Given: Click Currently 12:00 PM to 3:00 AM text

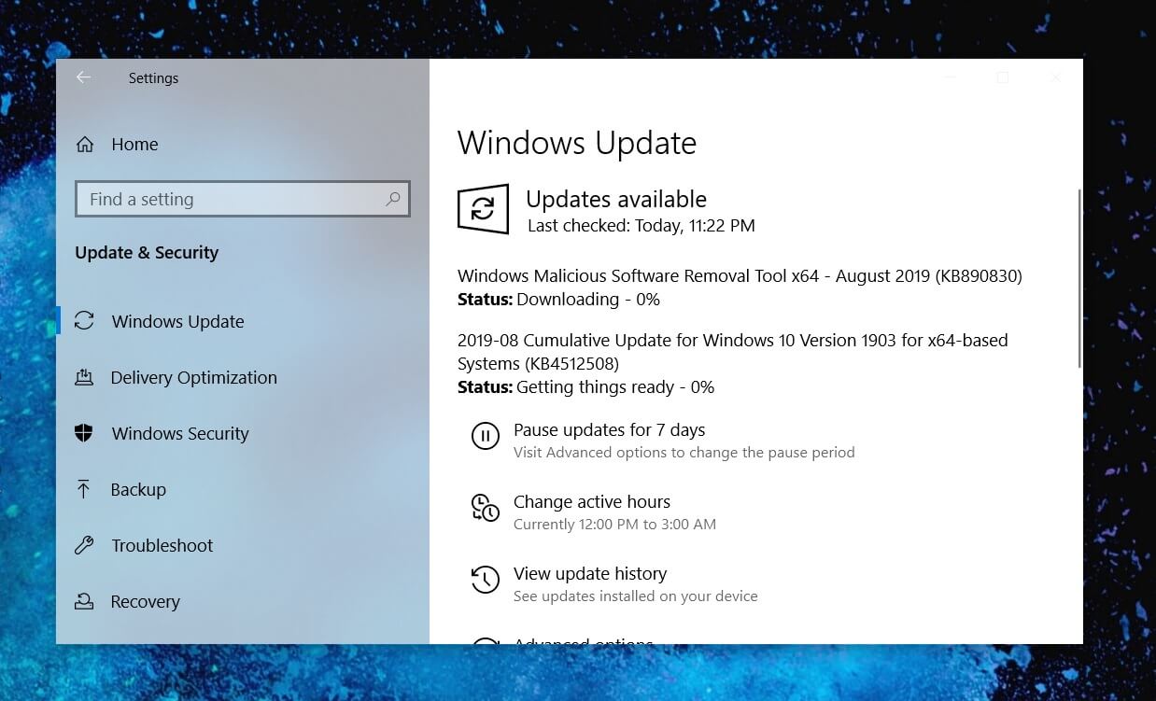Looking at the screenshot, I should pyautogui.click(x=614, y=525).
